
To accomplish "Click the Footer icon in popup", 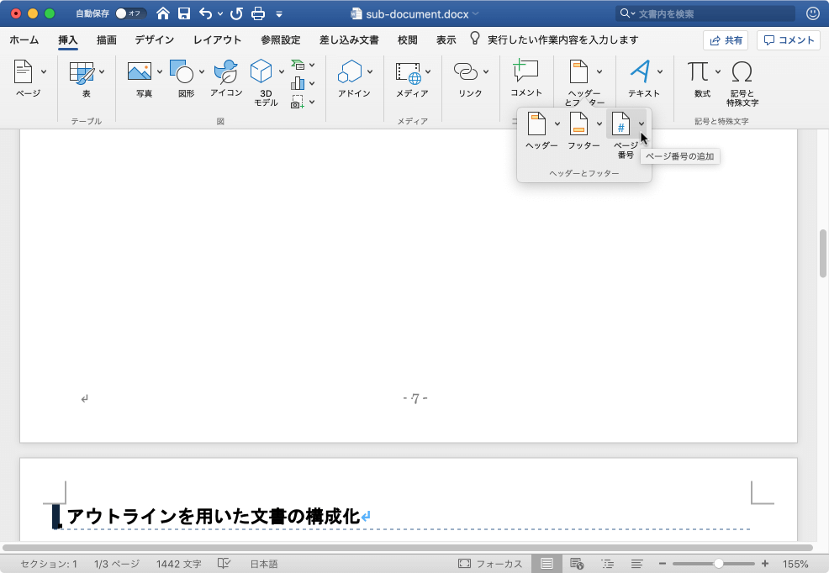I will [578, 124].
